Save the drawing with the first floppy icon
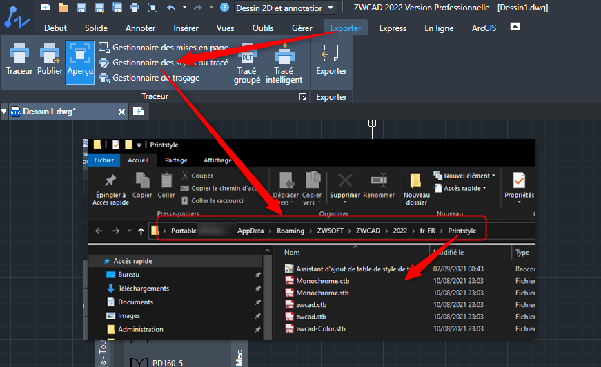601x367 pixels. [81, 8]
